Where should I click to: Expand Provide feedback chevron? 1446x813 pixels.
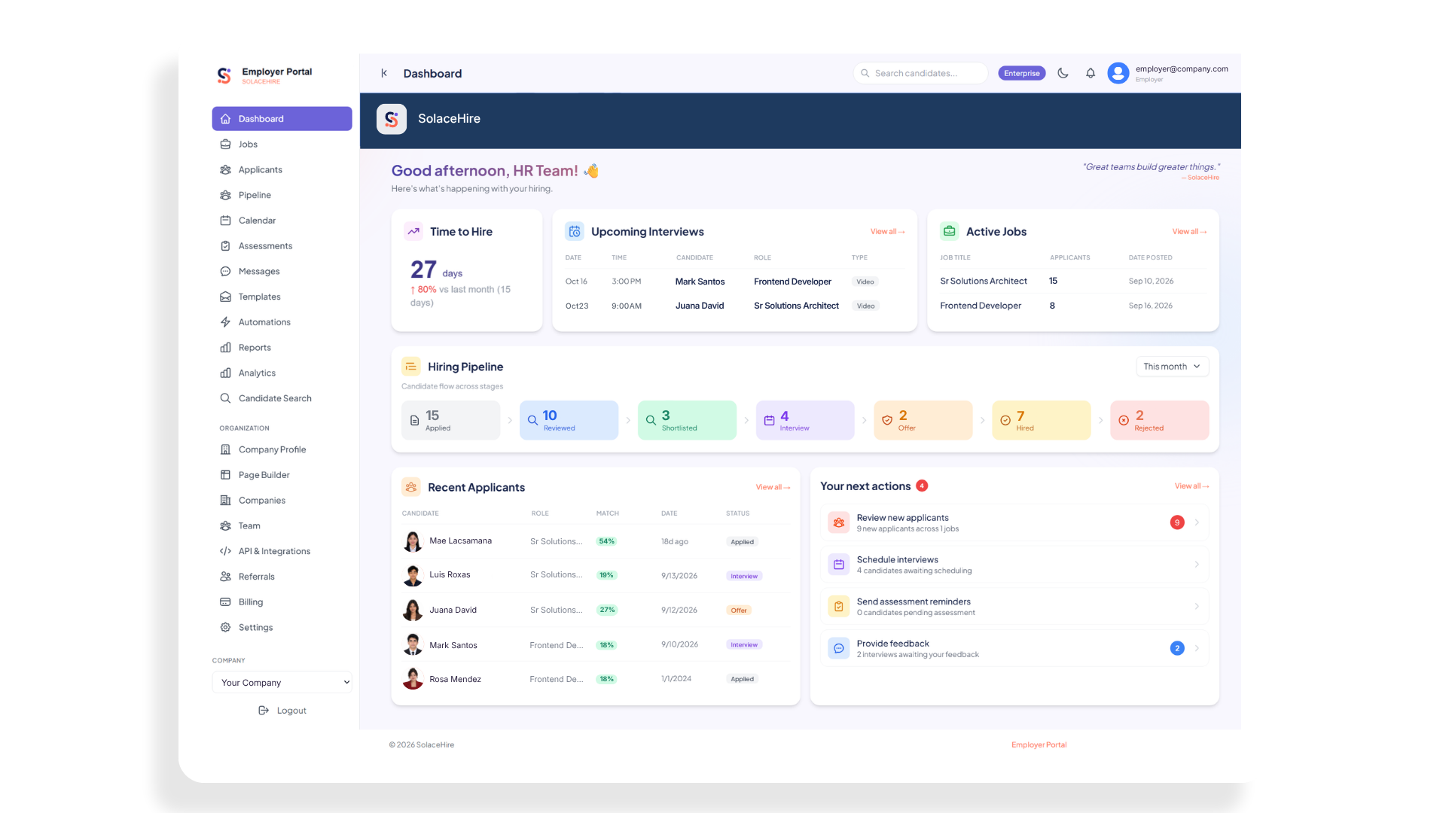(1197, 648)
